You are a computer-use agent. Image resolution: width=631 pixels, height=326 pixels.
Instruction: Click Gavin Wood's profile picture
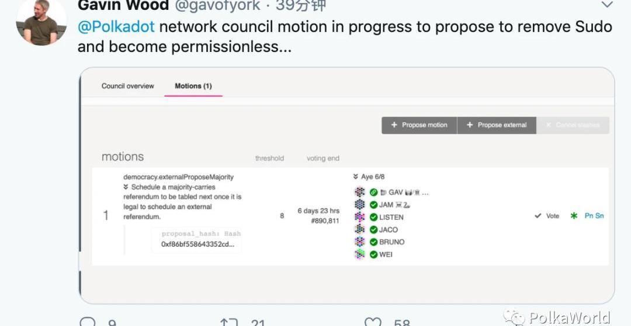pyautogui.click(x=41, y=22)
